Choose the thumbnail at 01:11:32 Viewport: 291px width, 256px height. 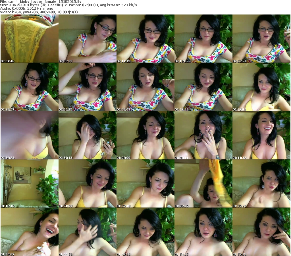pos(261,135)
